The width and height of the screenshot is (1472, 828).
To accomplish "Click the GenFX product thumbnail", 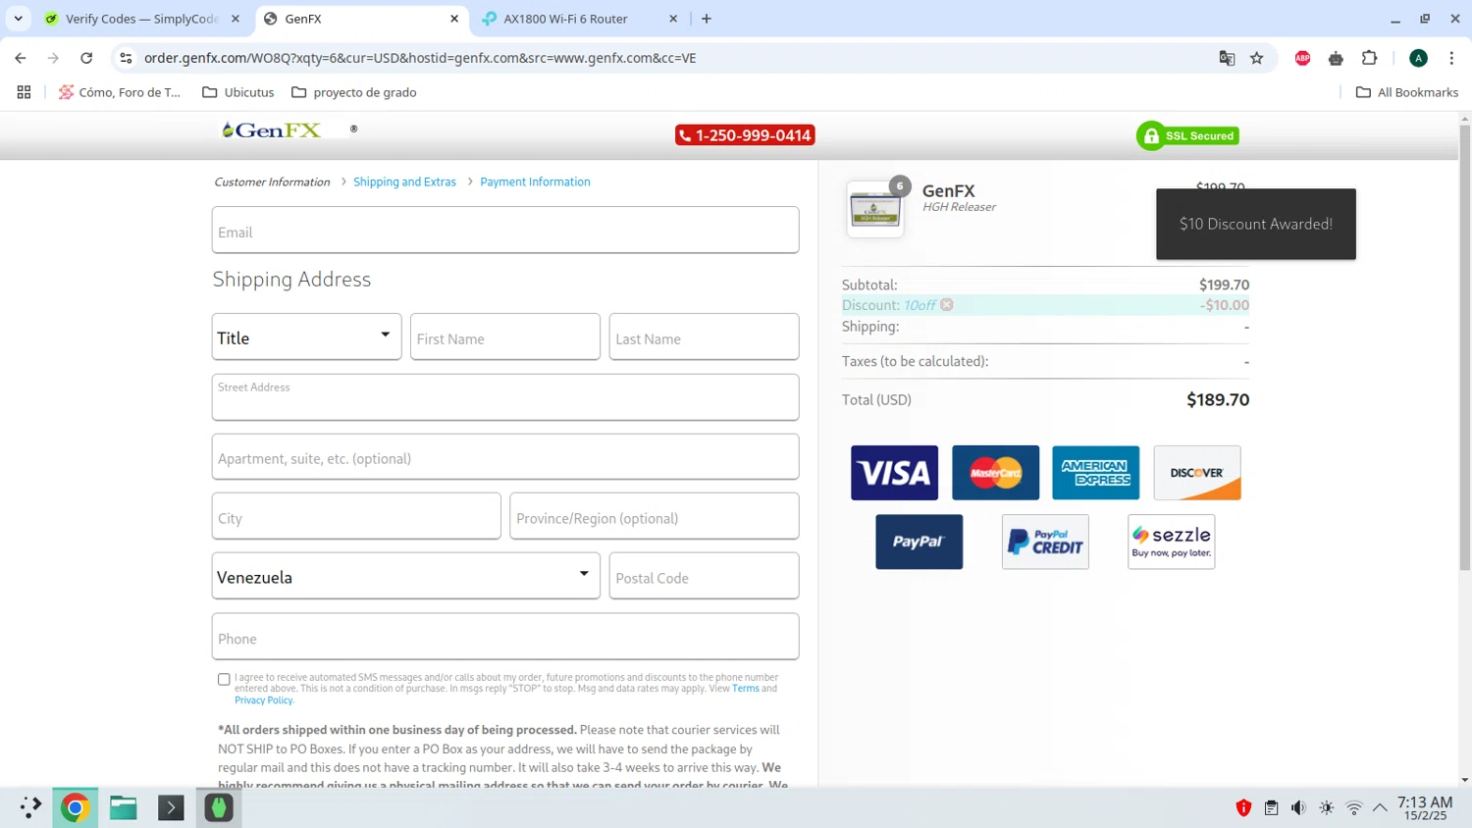I will click(x=875, y=209).
